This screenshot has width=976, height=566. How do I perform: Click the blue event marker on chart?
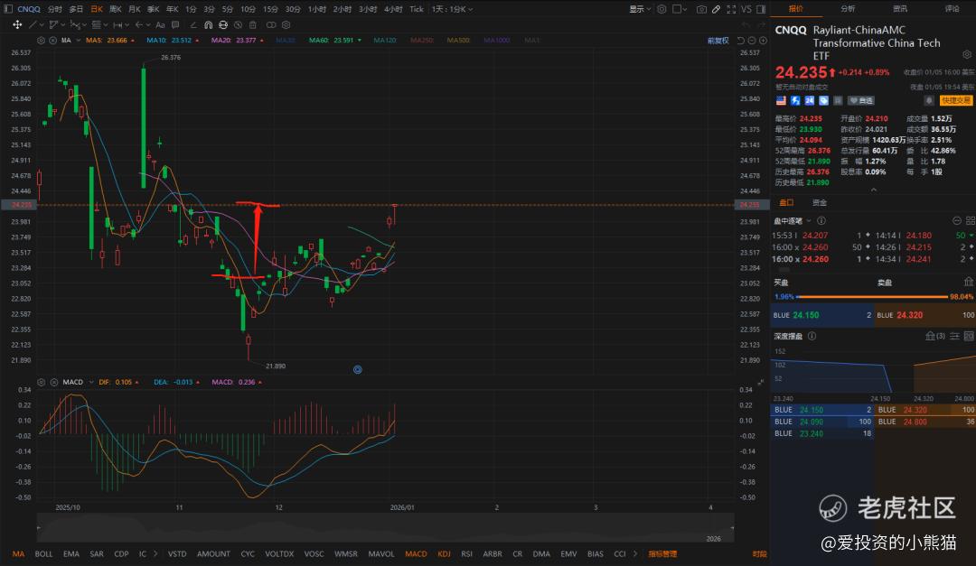tap(357, 369)
